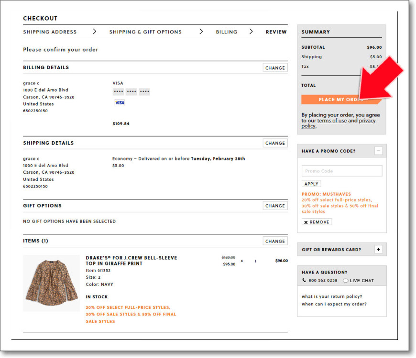
Task: Click the 'IN STOCK' status text
Action: [x=97, y=297]
